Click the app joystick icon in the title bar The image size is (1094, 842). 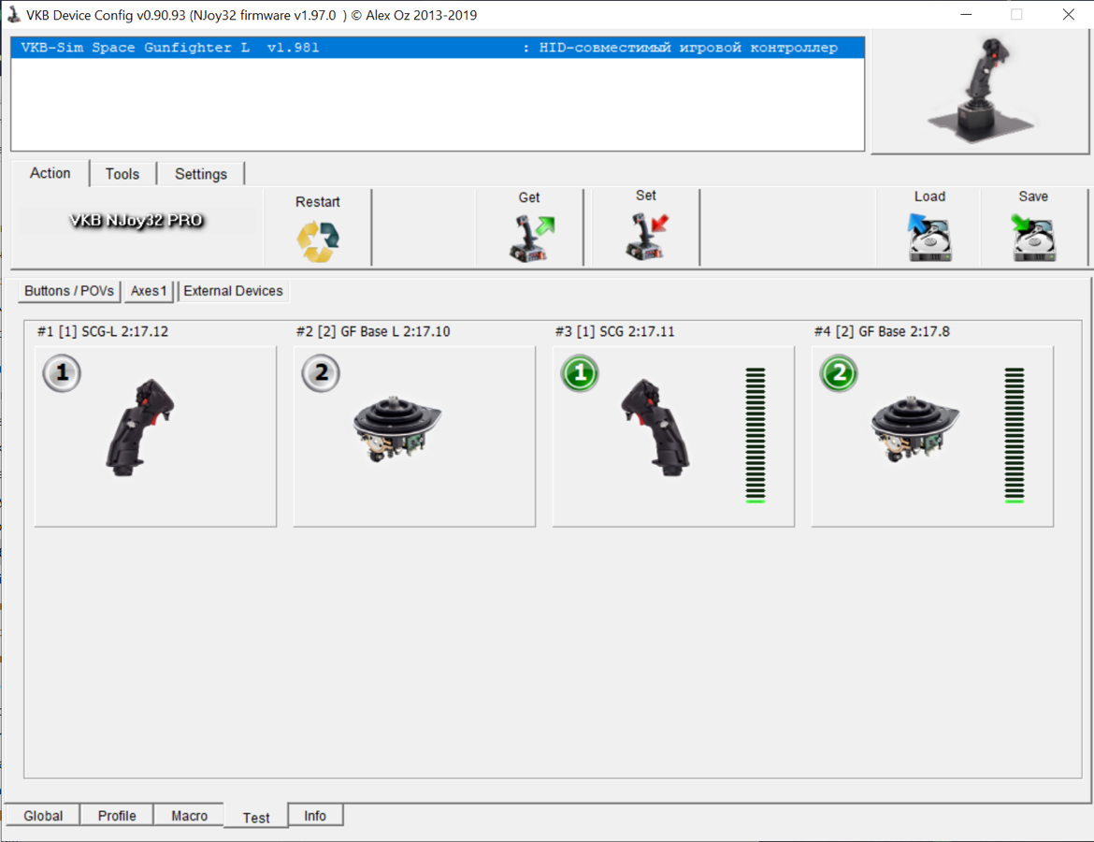click(13, 15)
